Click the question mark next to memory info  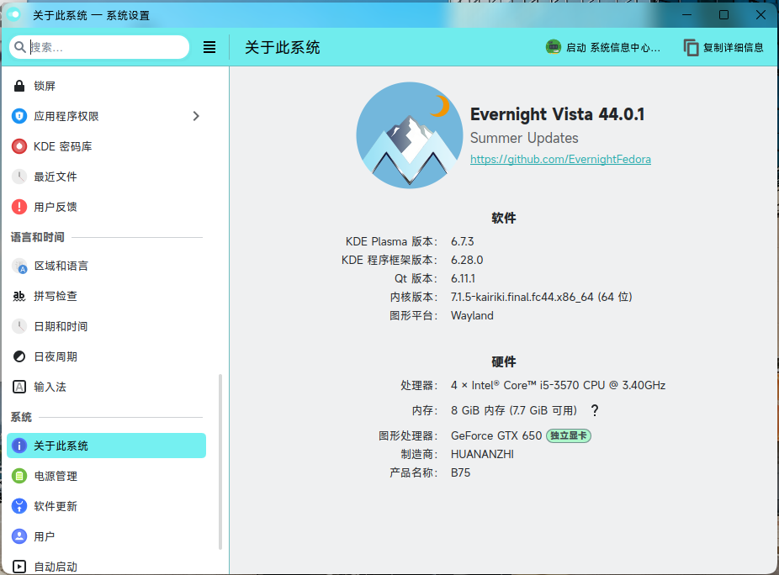595,410
